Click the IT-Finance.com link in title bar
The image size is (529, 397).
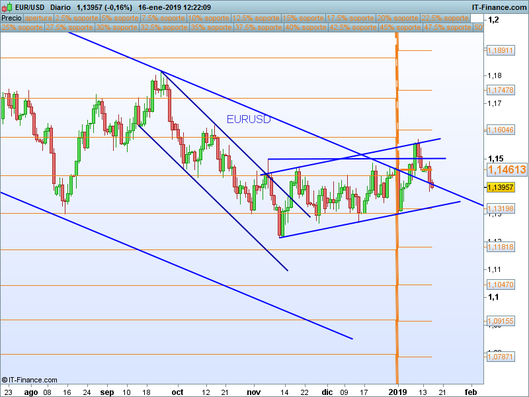[499, 7]
